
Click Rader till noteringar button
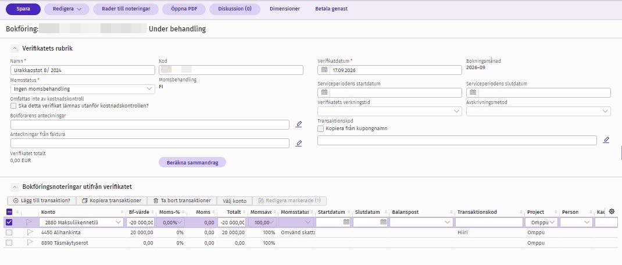pyautogui.click(x=126, y=9)
